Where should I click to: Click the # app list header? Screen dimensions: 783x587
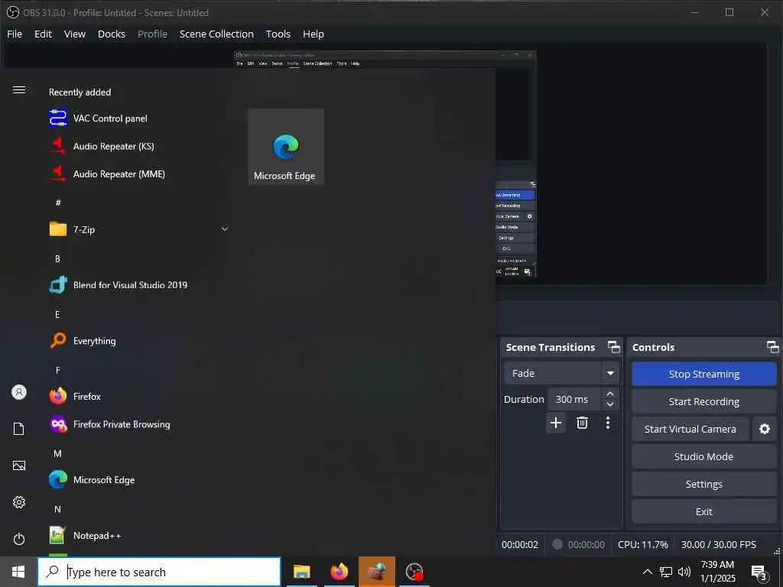click(x=58, y=203)
